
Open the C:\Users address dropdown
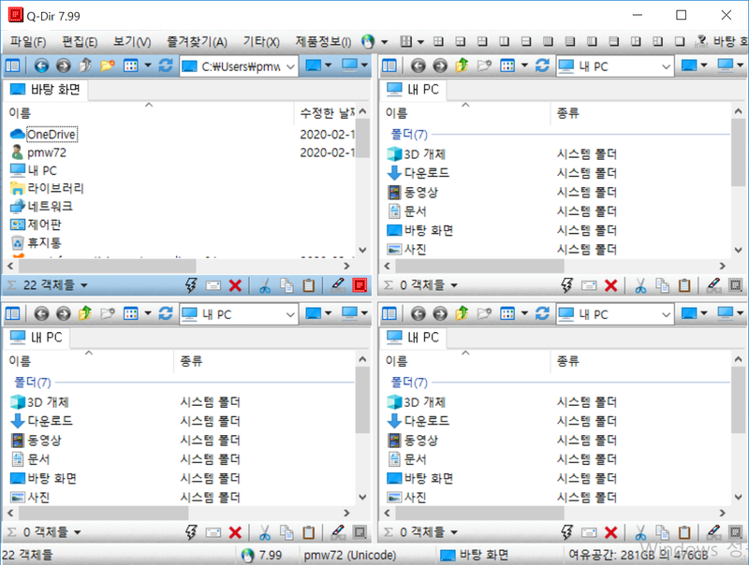click(x=290, y=66)
